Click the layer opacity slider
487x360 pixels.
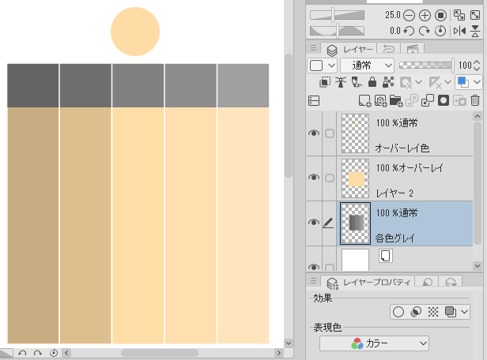[x=427, y=65]
